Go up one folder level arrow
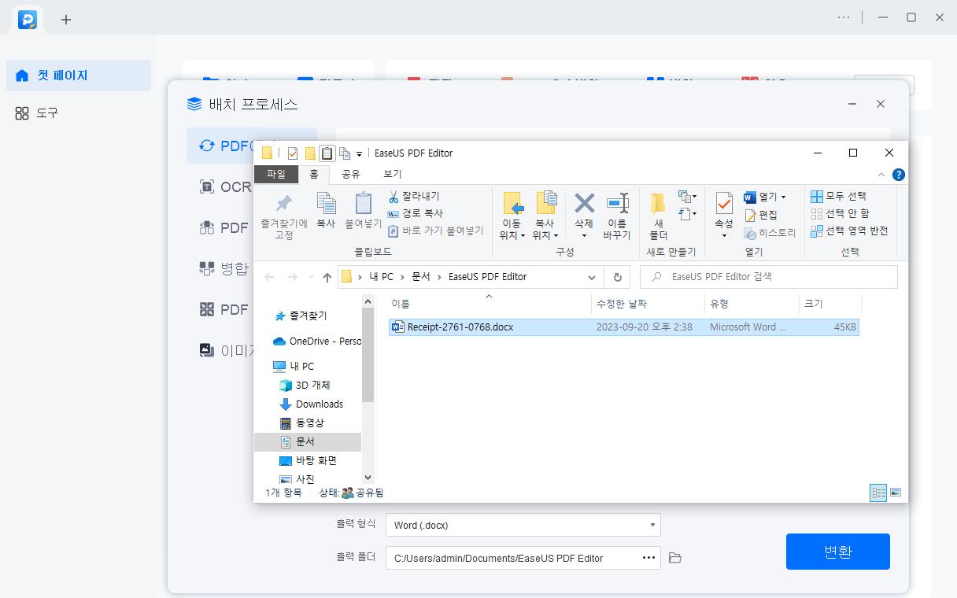The width and height of the screenshot is (957, 598). (x=328, y=277)
